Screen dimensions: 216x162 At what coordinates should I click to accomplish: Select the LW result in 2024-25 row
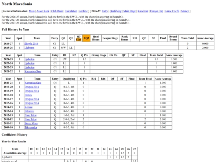click(64, 59)
